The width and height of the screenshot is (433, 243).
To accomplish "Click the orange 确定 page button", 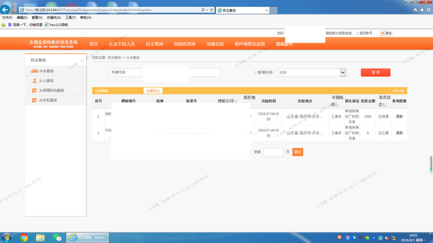I will (x=298, y=152).
